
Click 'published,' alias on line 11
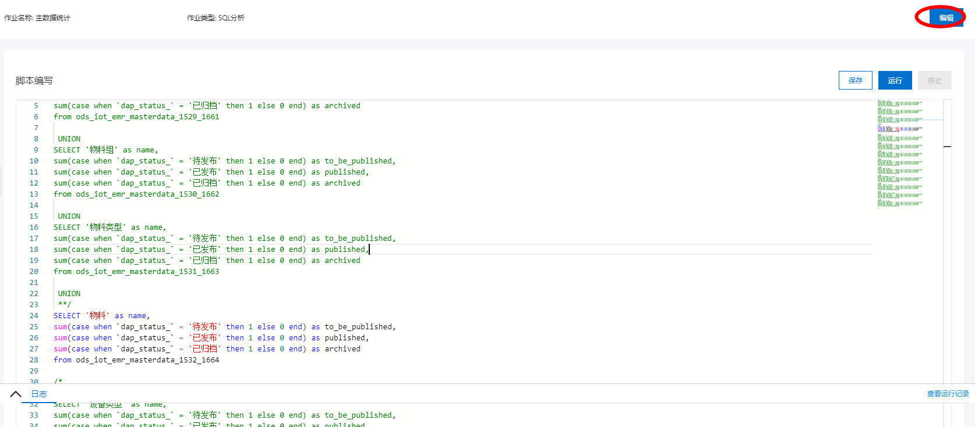point(347,172)
